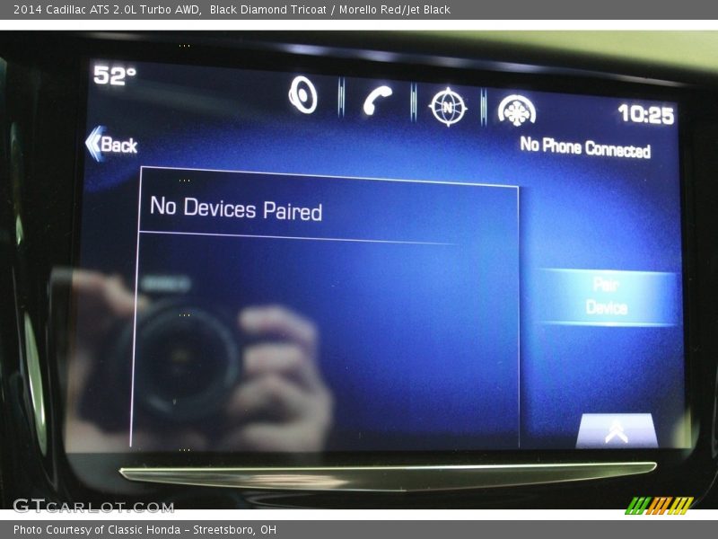Tap the 10:25 clock display
Image resolution: width=718 pixels, height=539 pixels.
[x=645, y=114]
